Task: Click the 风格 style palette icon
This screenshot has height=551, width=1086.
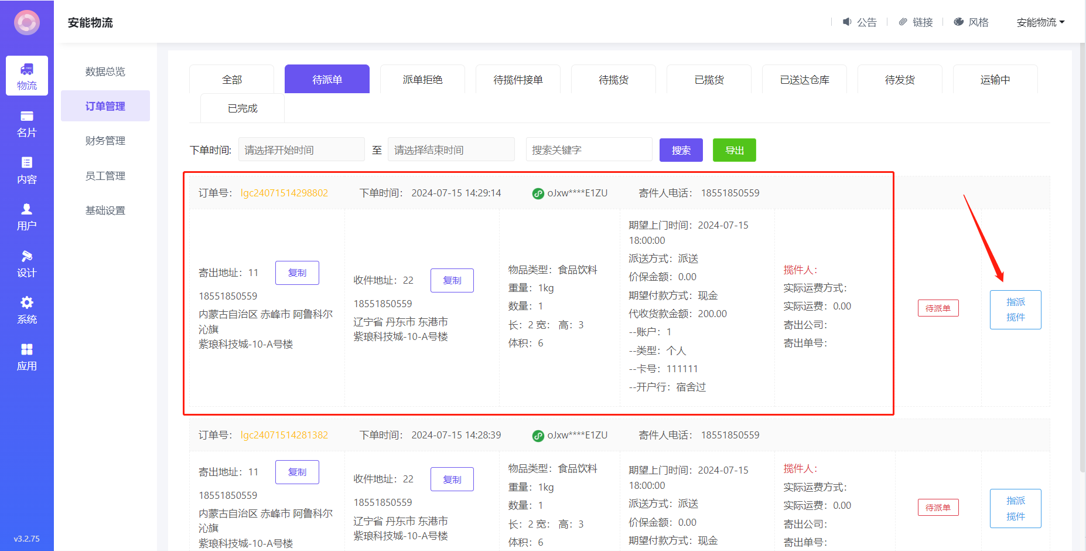Action: (x=959, y=22)
